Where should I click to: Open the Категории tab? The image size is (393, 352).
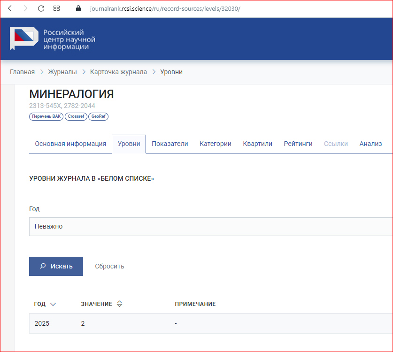pos(216,144)
